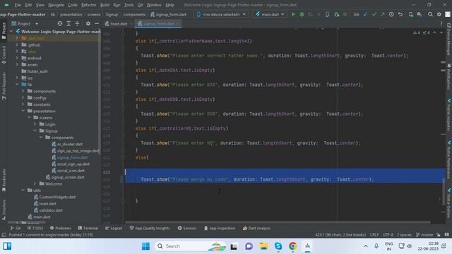
Task: Open signup_screen.dart in the project tree
Action: [x=65, y=177]
